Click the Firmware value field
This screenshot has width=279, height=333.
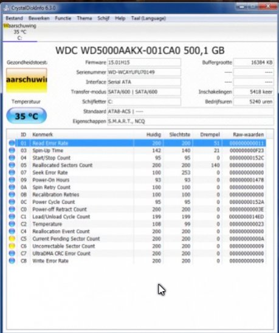[144, 63]
